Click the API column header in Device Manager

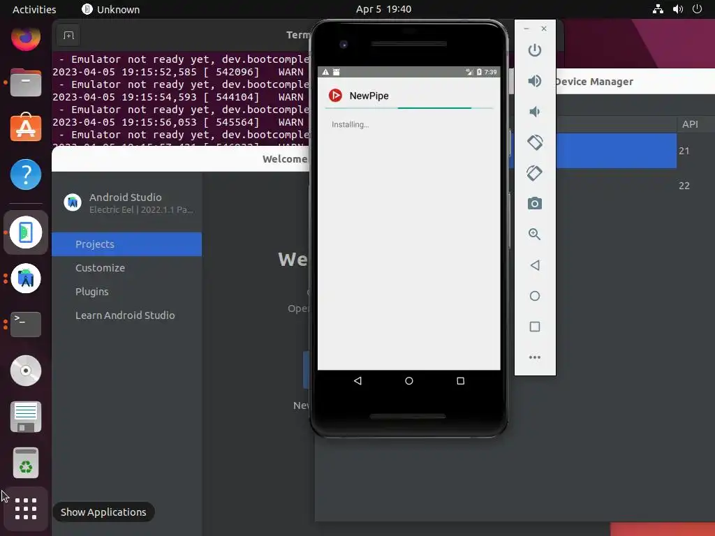[x=690, y=124]
